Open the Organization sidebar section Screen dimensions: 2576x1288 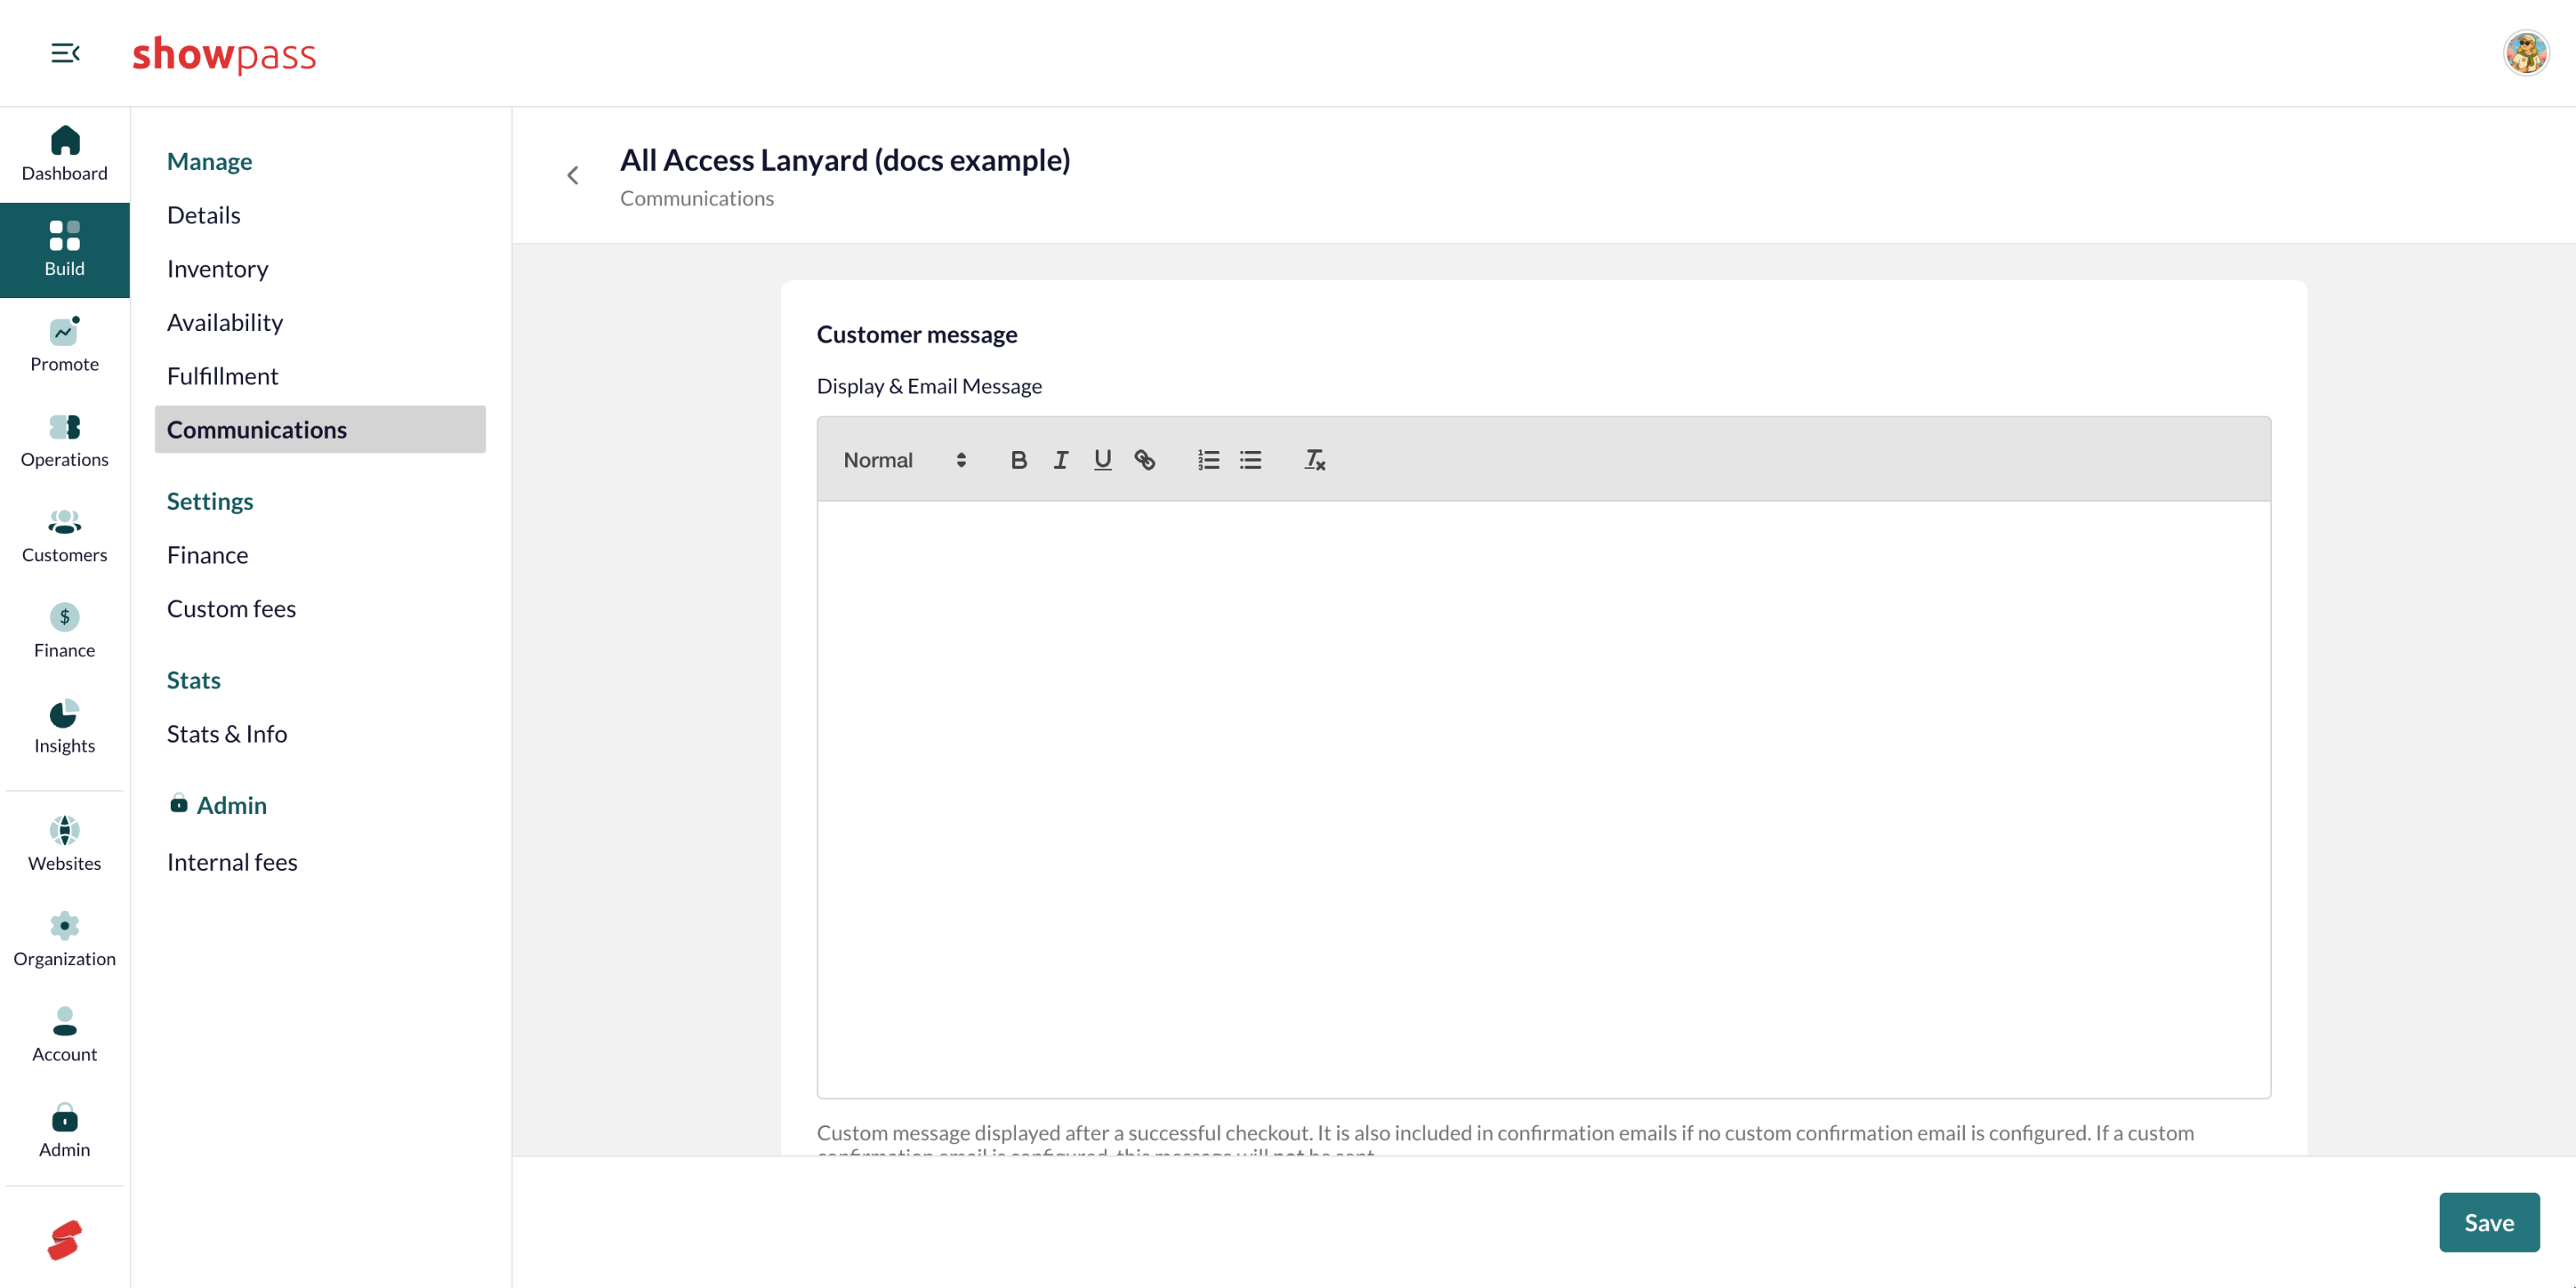(x=65, y=940)
